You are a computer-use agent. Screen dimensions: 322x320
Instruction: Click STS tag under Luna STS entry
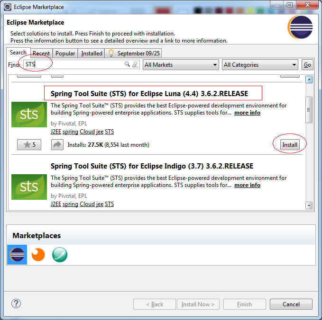[109, 132]
